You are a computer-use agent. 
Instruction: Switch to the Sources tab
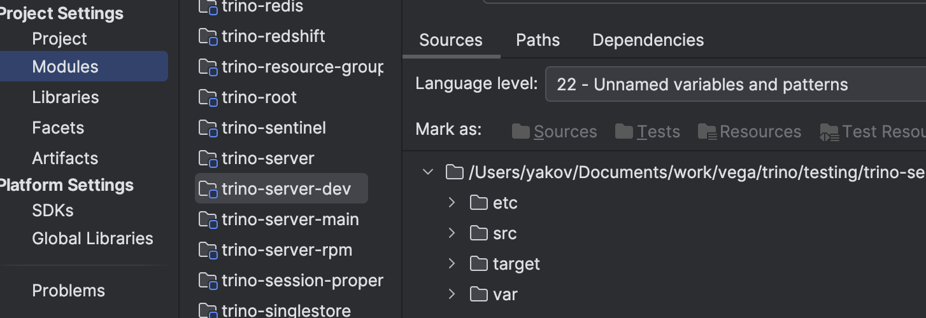(451, 40)
